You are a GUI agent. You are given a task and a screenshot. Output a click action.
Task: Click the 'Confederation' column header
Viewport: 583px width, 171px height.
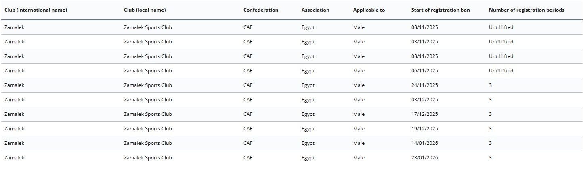[260, 10]
